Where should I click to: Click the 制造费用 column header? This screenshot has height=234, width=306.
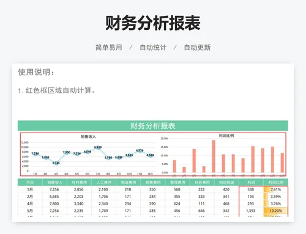point(128,182)
